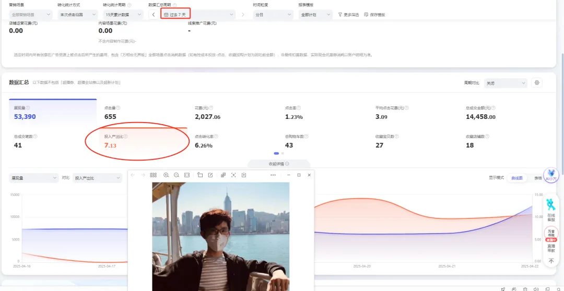Screen dimensions: 564x291
Task: Click the 平均点击花费(元) 3.09 metric
Action: coord(413,113)
